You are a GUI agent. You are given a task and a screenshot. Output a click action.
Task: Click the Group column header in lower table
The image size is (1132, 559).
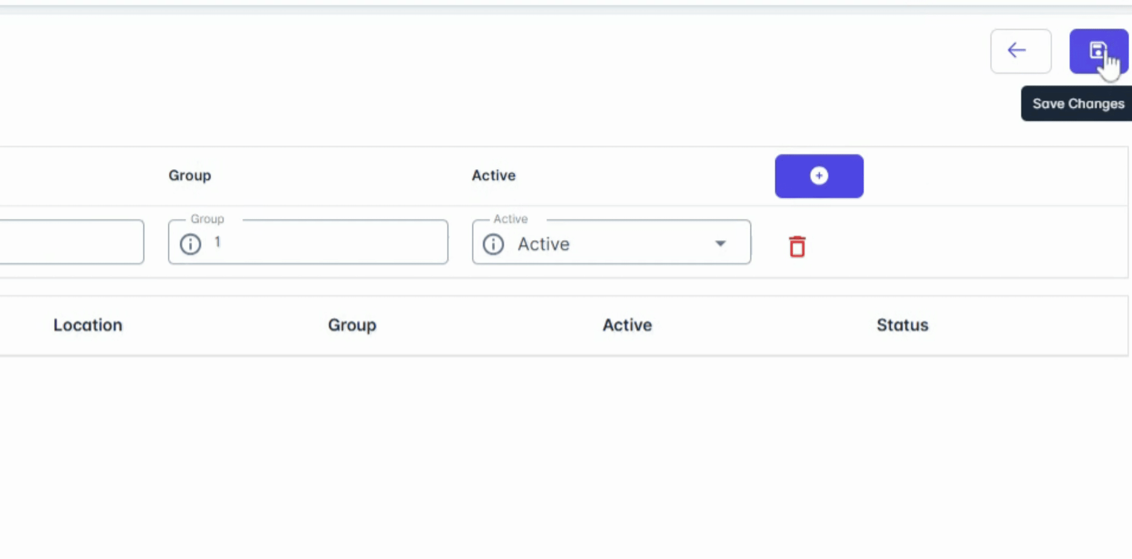352,325
